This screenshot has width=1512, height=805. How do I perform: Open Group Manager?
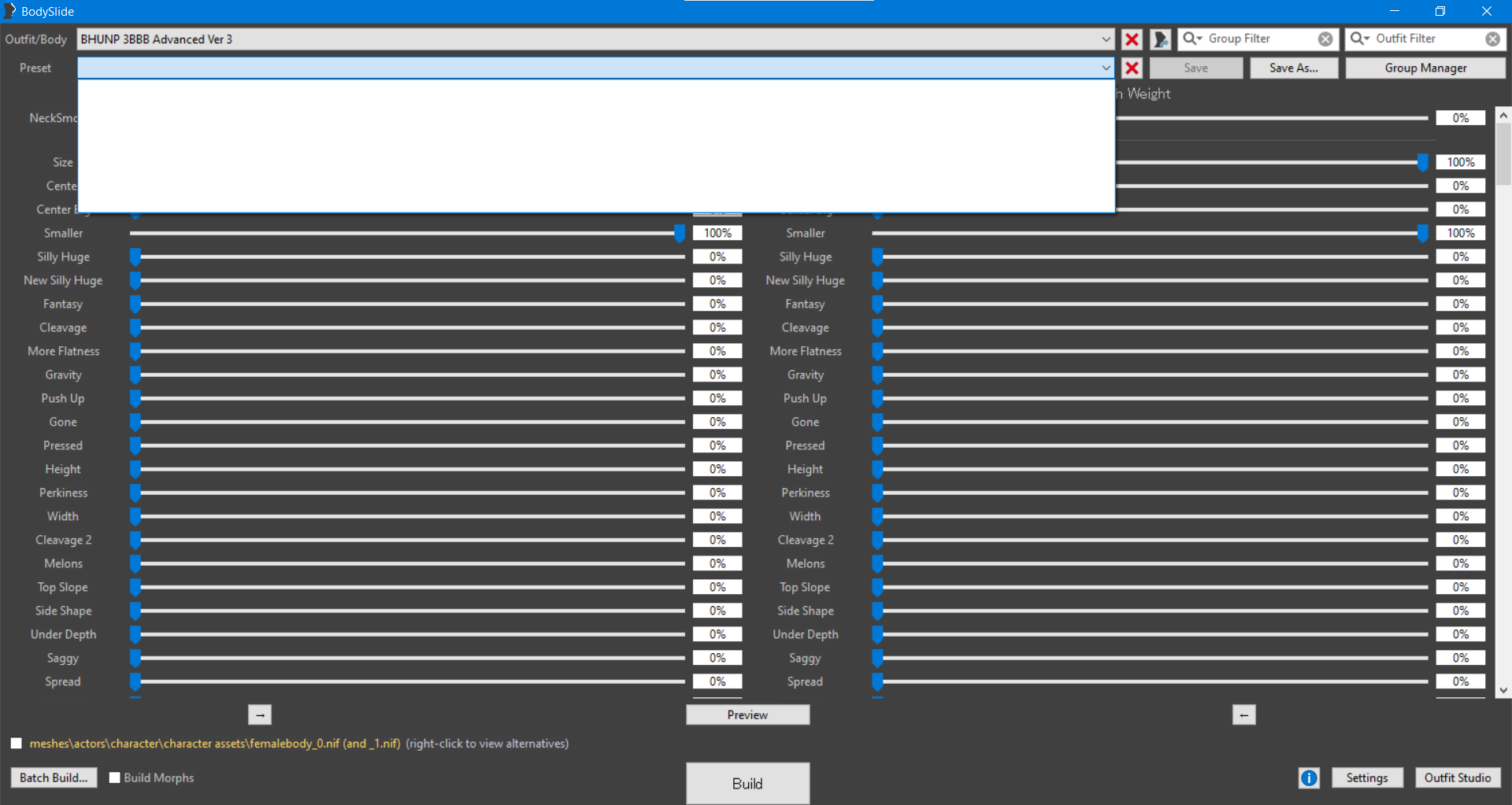coord(1425,68)
